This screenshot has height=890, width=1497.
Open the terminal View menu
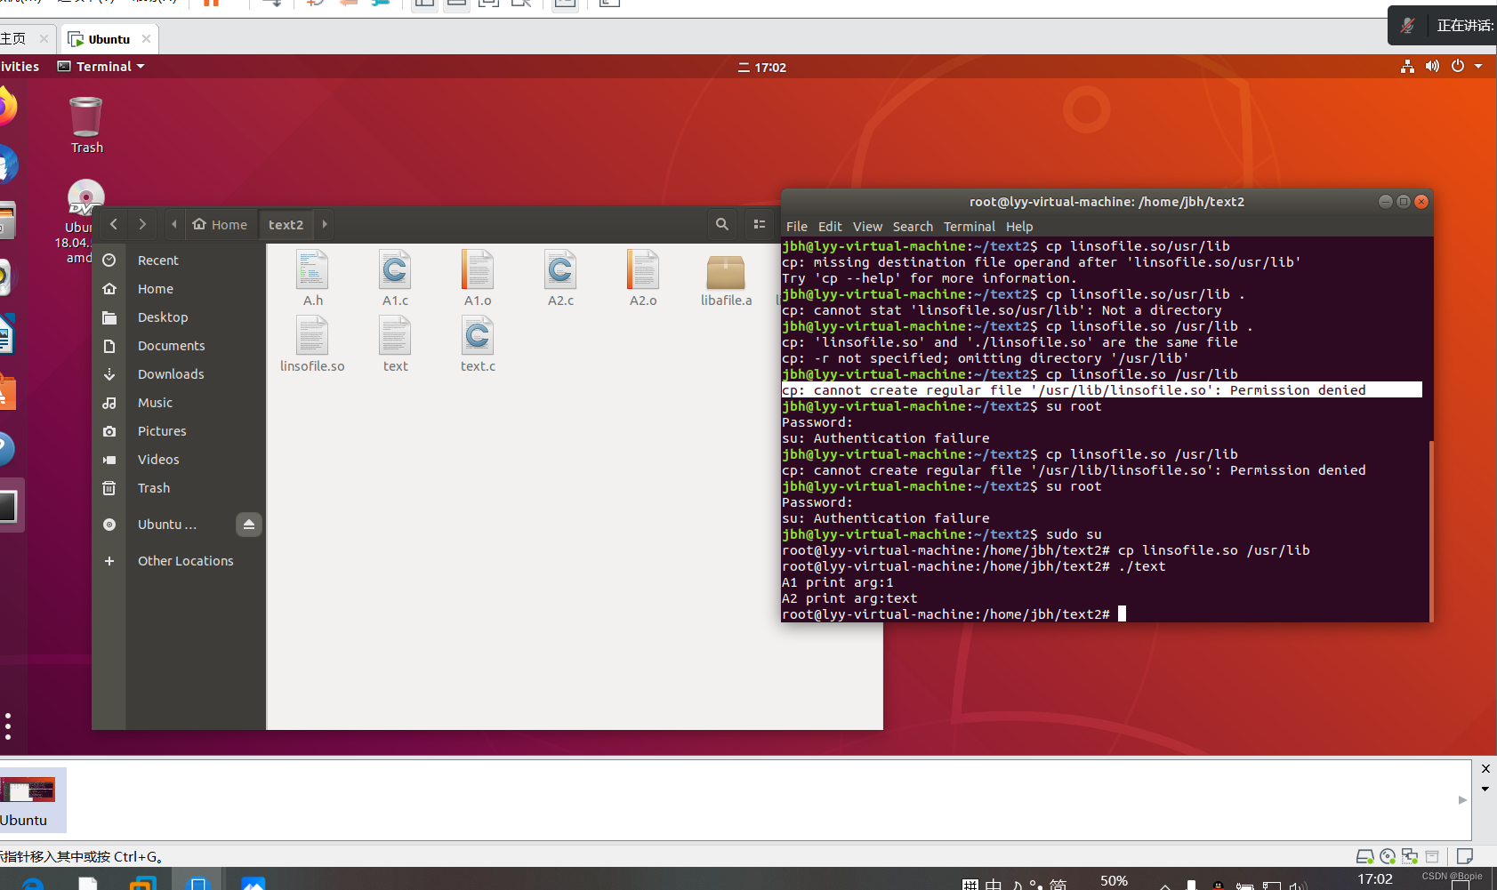(x=867, y=227)
